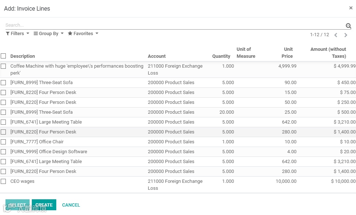Go to the next page of records

(346, 35)
